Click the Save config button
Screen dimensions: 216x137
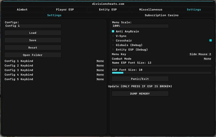point(33,40)
